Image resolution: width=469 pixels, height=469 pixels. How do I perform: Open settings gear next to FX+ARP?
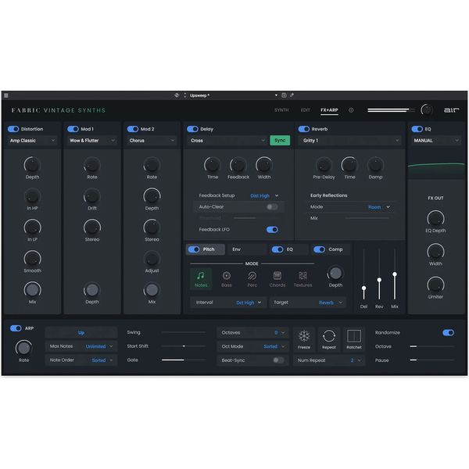351,110
